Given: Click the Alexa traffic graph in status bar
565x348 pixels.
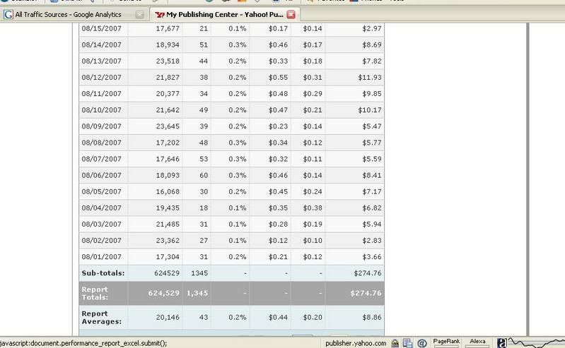Looking at the screenshot, I should click(x=535, y=342).
